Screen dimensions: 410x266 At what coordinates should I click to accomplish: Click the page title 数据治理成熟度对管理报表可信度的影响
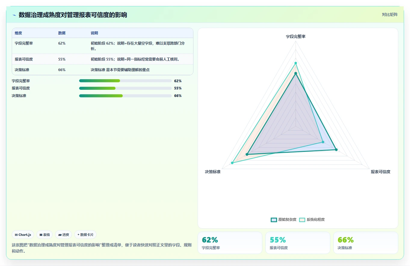click(x=73, y=15)
